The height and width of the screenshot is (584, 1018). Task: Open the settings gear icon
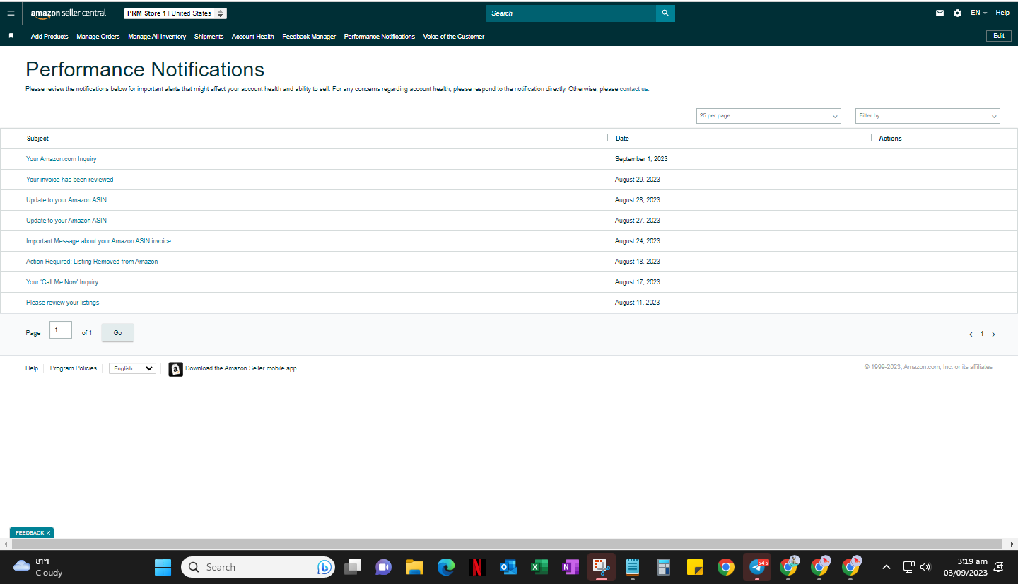pyautogui.click(x=957, y=13)
